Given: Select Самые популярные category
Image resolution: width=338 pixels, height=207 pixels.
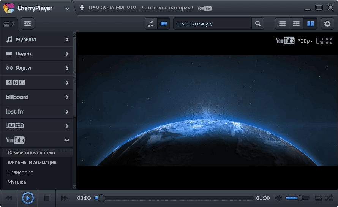Looking at the screenshot, I should coord(36,152).
